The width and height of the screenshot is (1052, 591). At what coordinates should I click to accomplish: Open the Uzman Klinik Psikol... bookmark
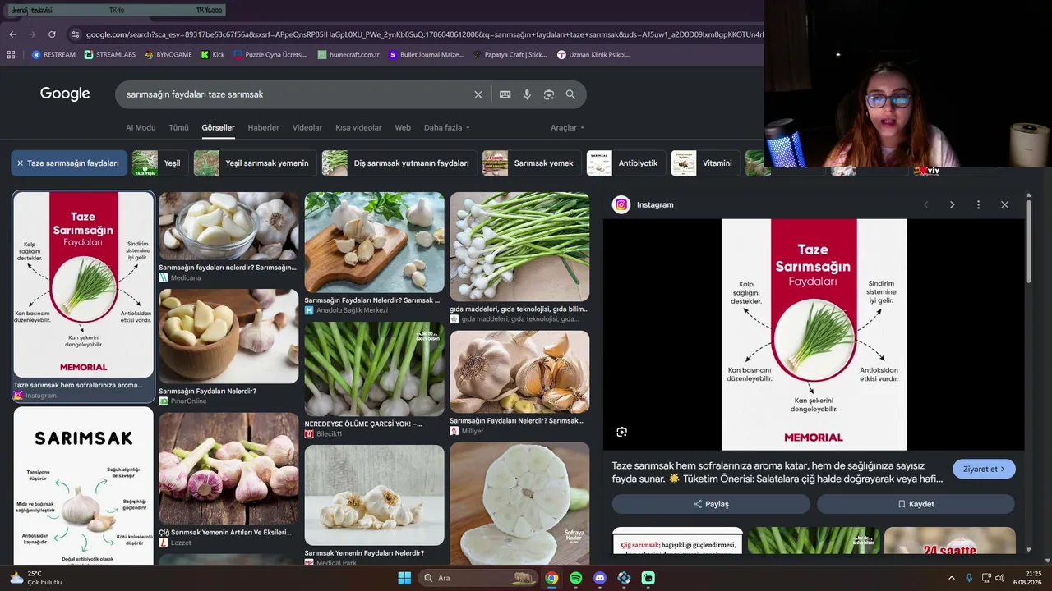pos(593,55)
